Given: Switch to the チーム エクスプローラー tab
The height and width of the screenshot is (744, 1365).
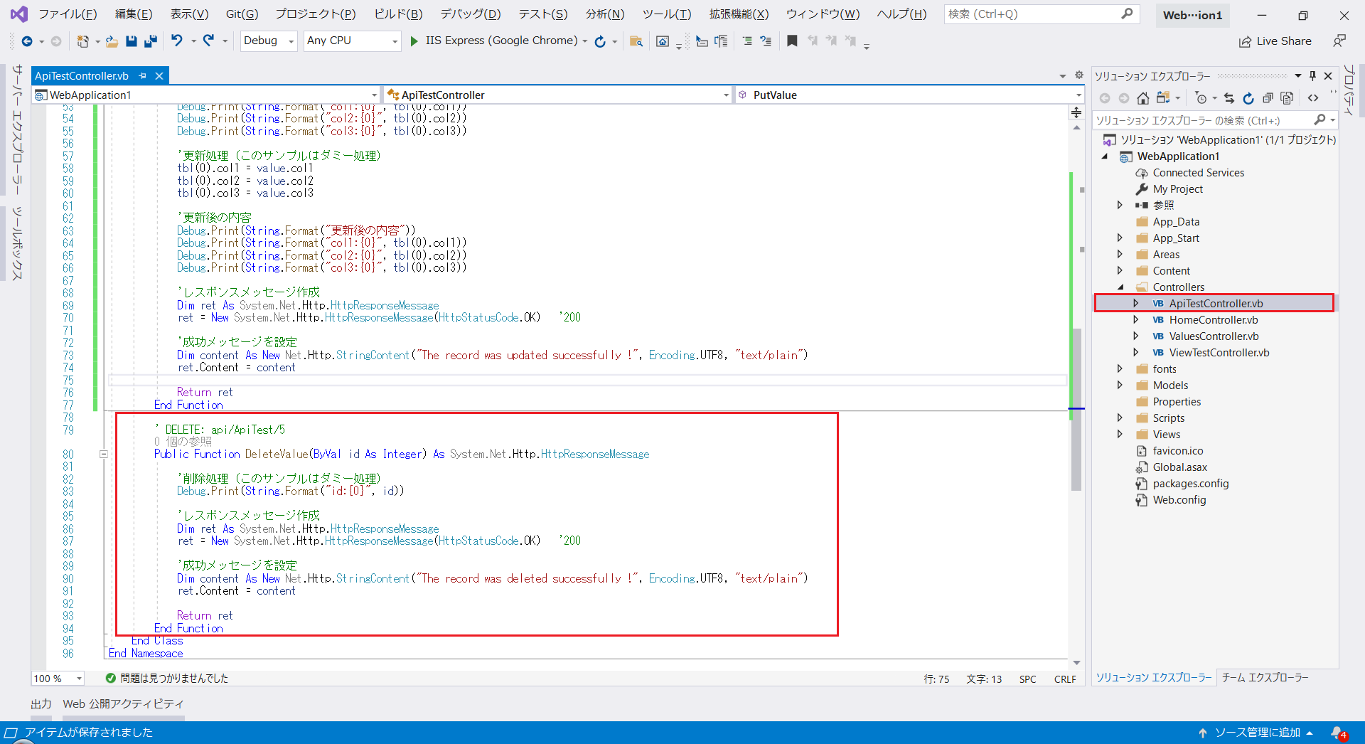Looking at the screenshot, I should click(x=1265, y=678).
